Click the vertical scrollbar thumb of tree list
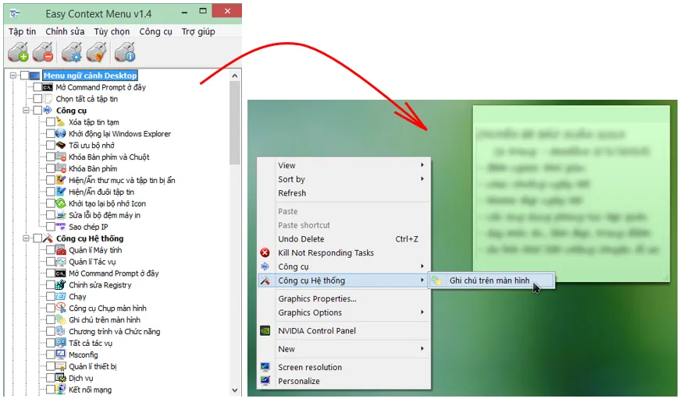 click(235, 123)
